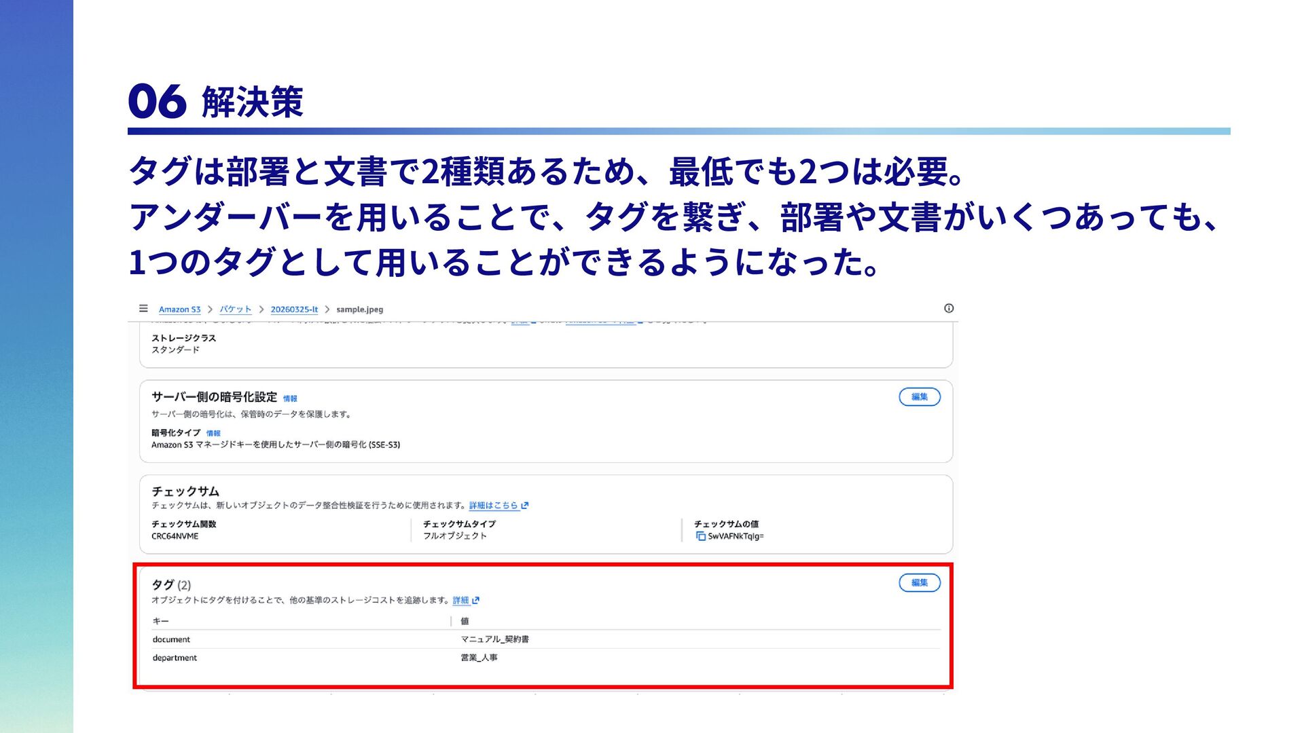This screenshot has width=1304, height=733.
Task: Click value マニュアル_契約書
Action: point(494,639)
